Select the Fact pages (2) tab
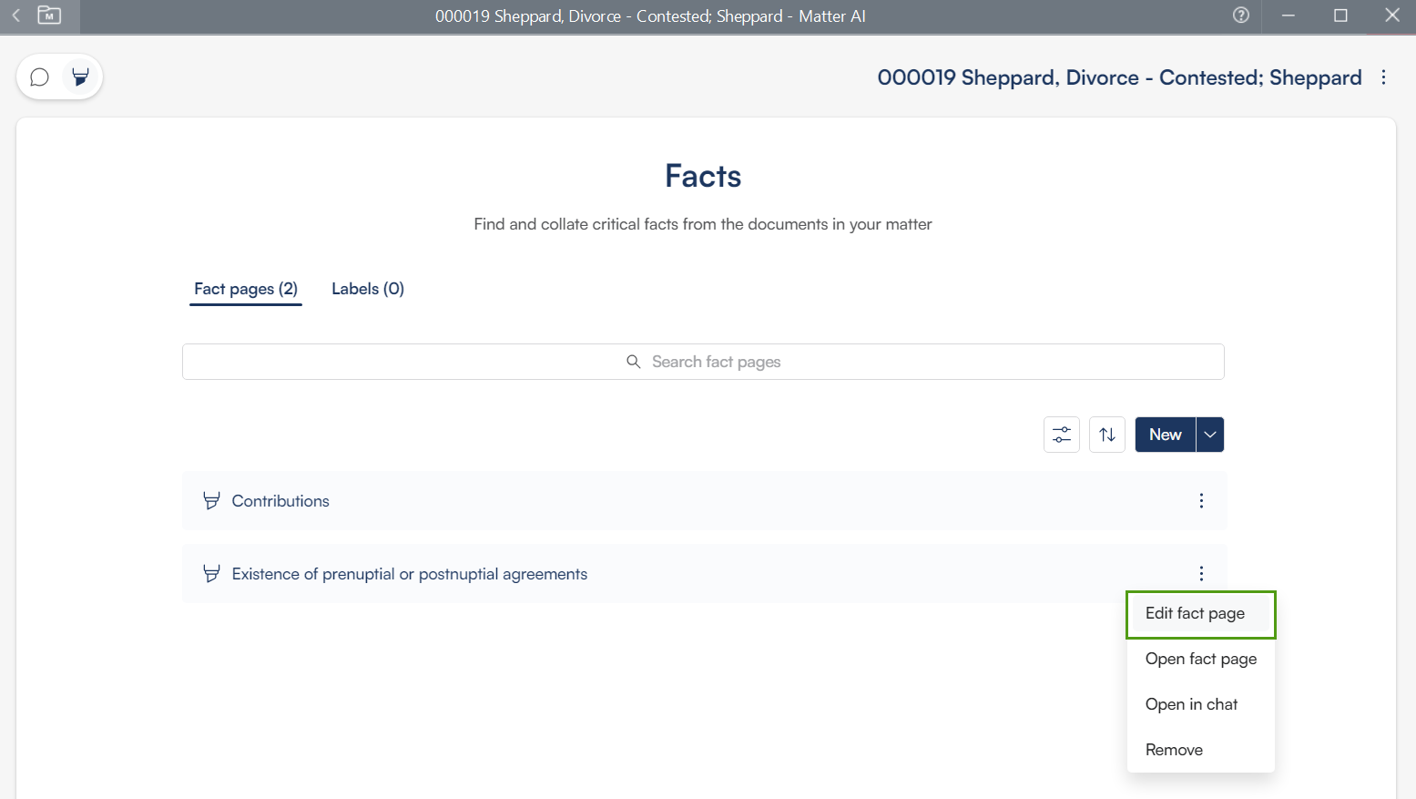 (x=246, y=289)
